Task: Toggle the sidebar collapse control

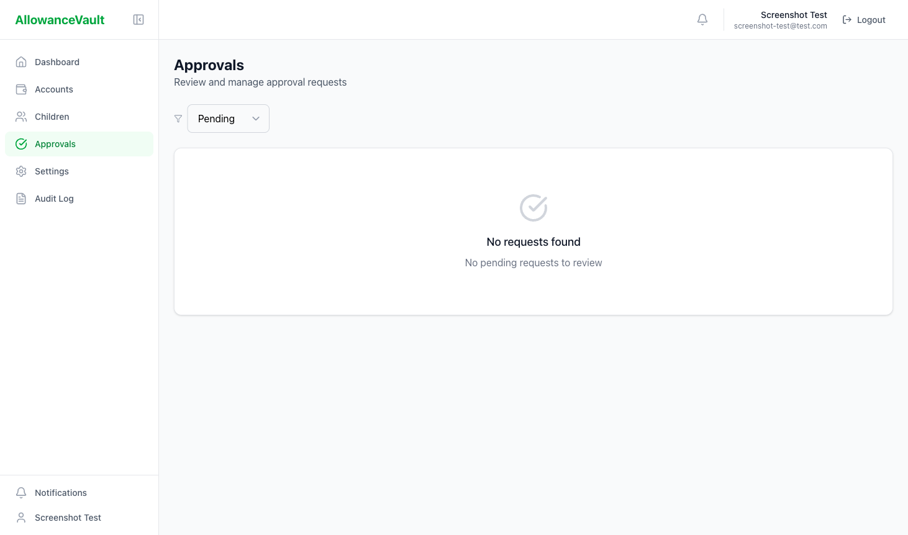Action: tap(138, 19)
